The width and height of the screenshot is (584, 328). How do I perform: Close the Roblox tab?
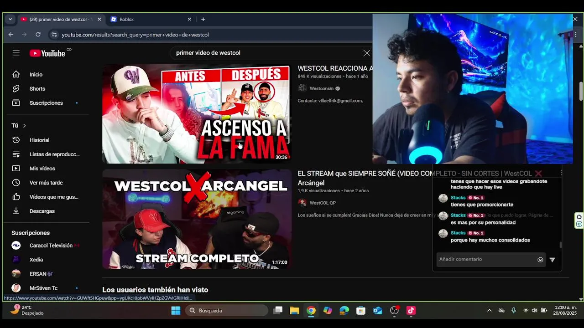point(189,19)
